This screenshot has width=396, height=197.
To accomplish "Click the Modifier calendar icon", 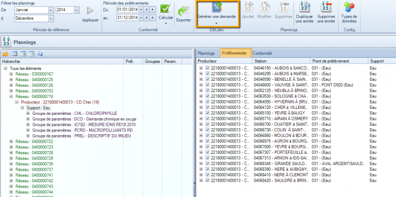I will tap(264, 7).
